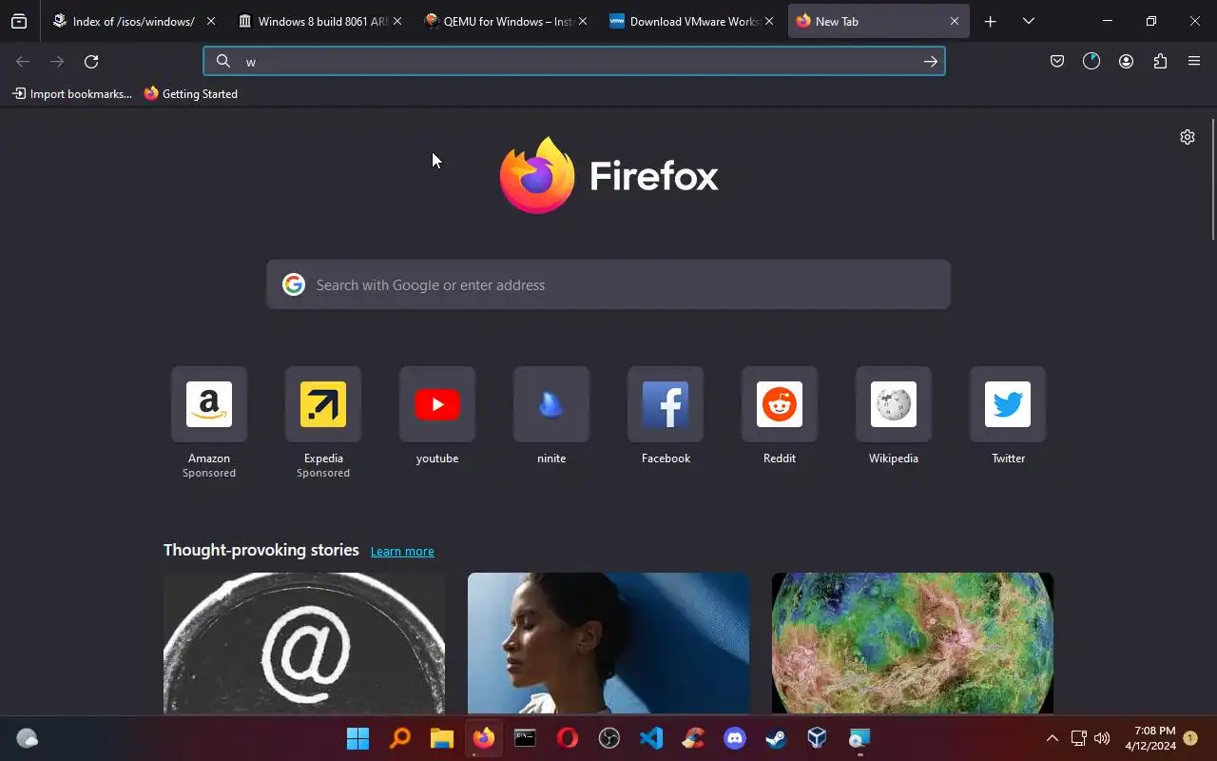Reload the page with the refresh icon

(91, 61)
